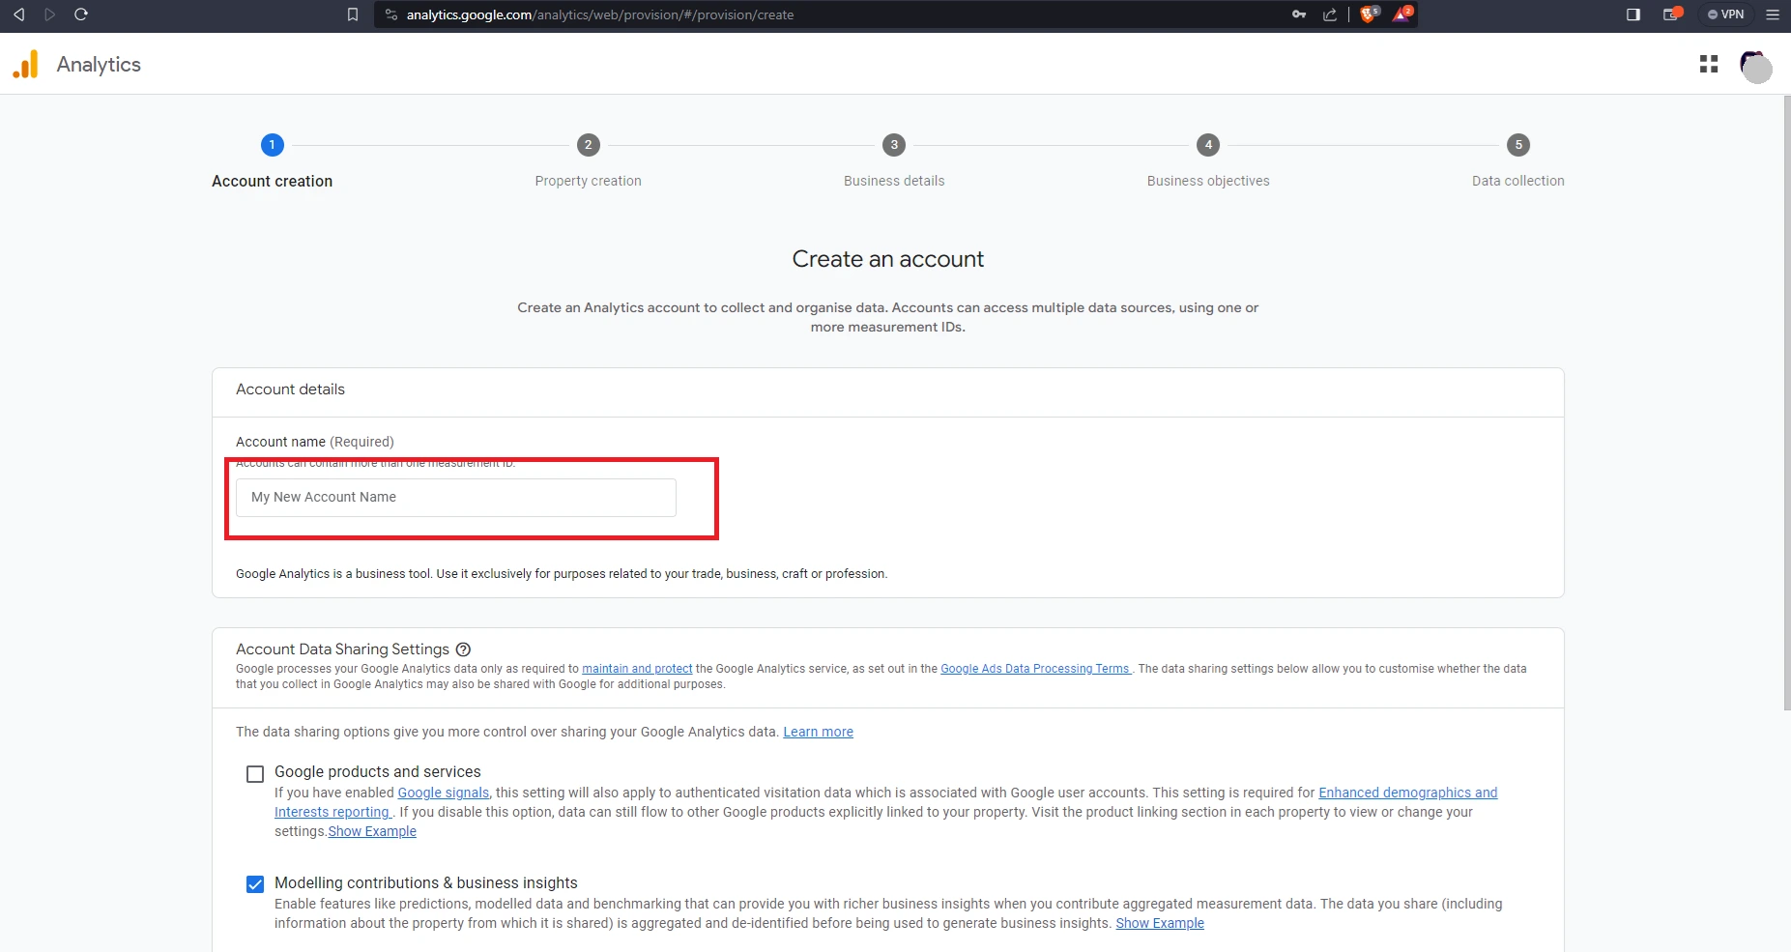Open the Account Data Sharing Settings help icon
1791x952 pixels.
(x=463, y=649)
